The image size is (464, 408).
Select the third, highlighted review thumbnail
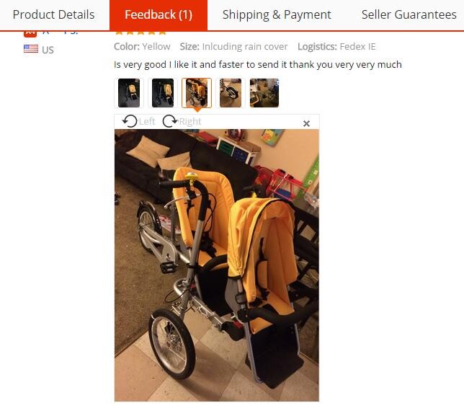point(197,93)
